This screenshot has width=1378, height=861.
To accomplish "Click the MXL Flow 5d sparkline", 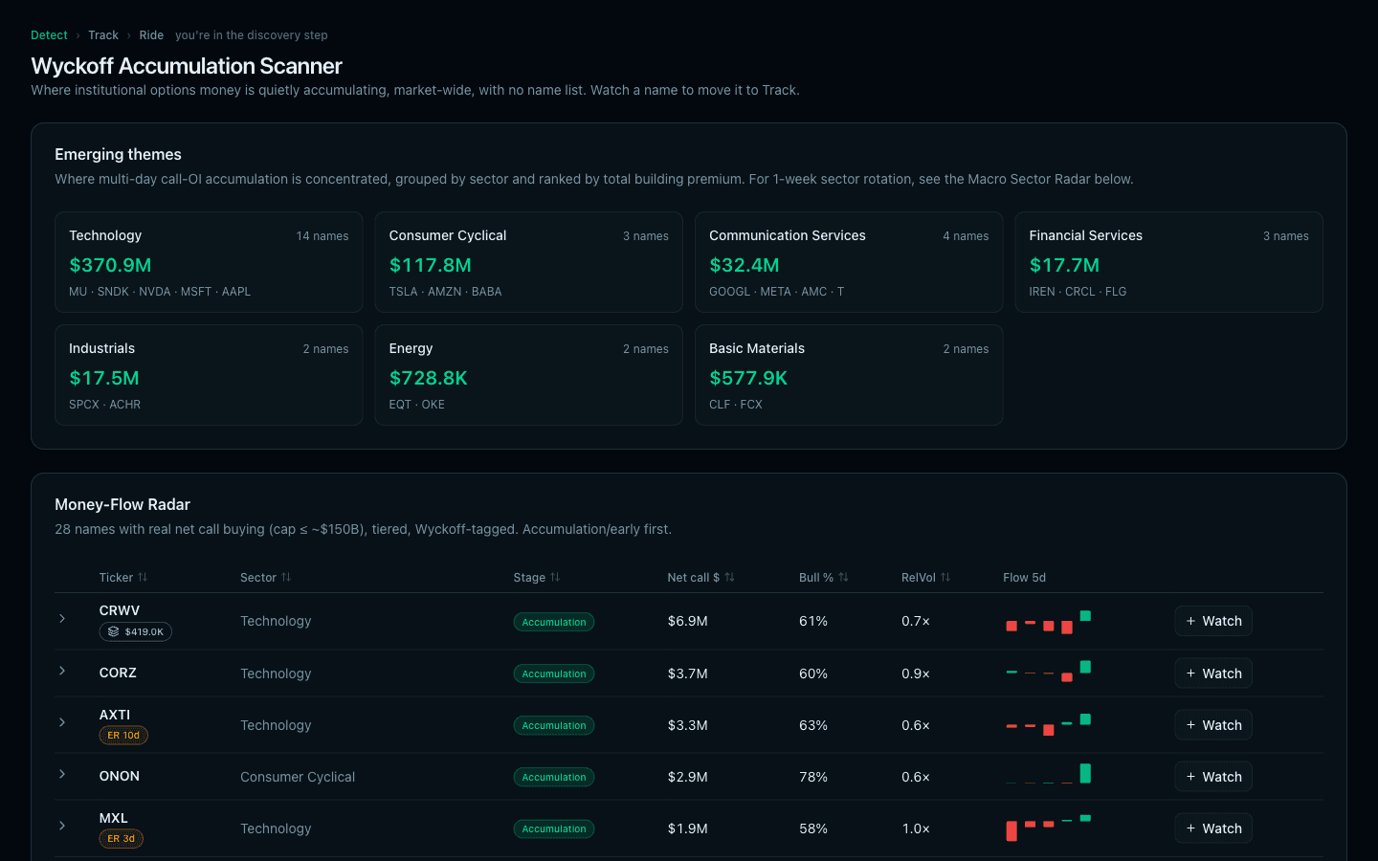I will pyautogui.click(x=1048, y=828).
